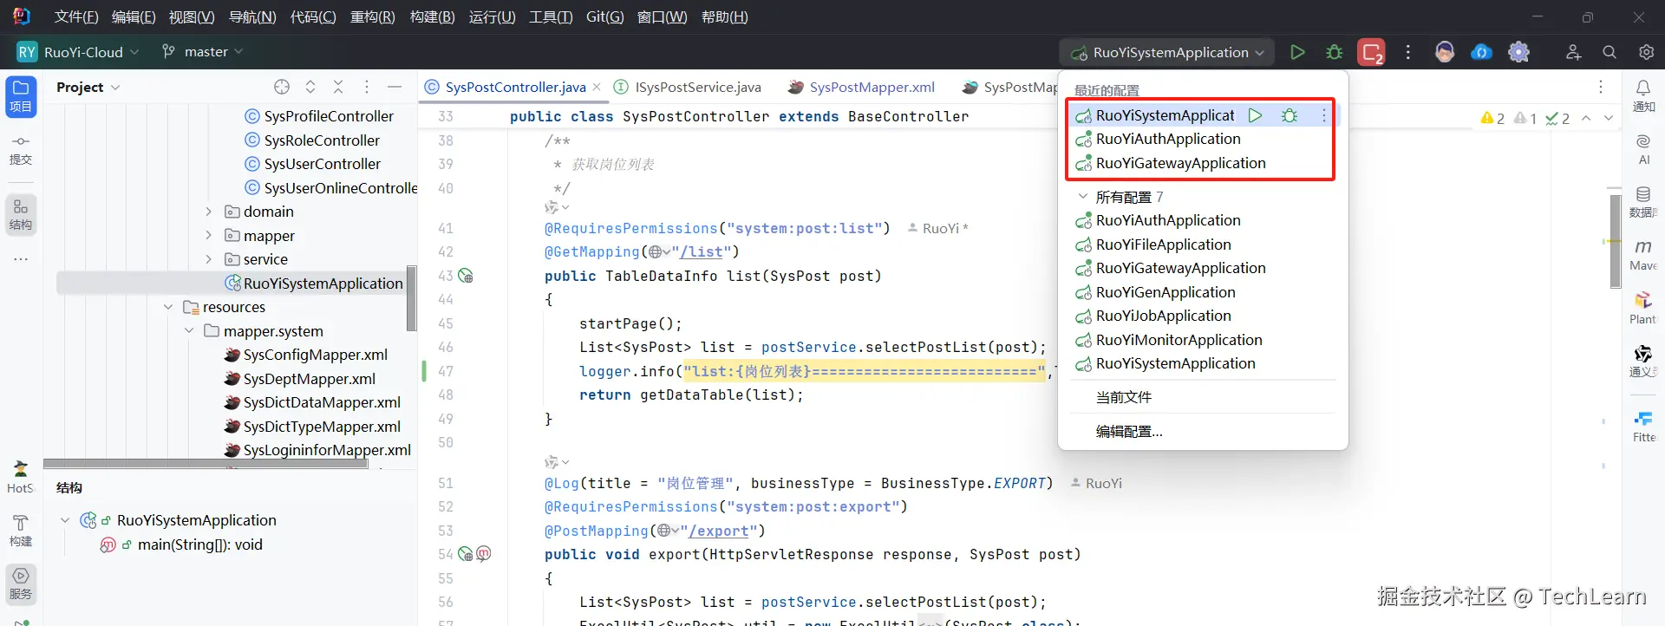Open the HotSwap tool window

pyautogui.click(x=21, y=478)
